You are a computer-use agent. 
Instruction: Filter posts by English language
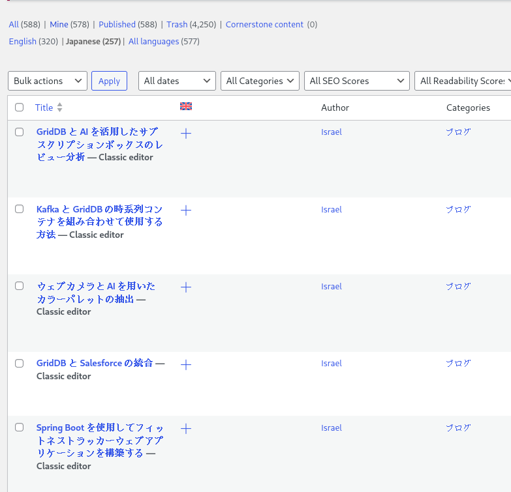[x=23, y=42]
